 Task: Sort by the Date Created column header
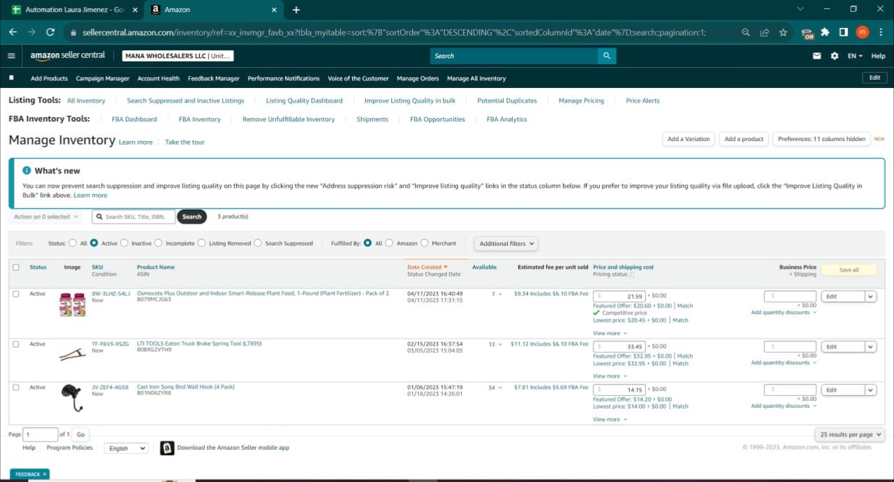[427, 267]
